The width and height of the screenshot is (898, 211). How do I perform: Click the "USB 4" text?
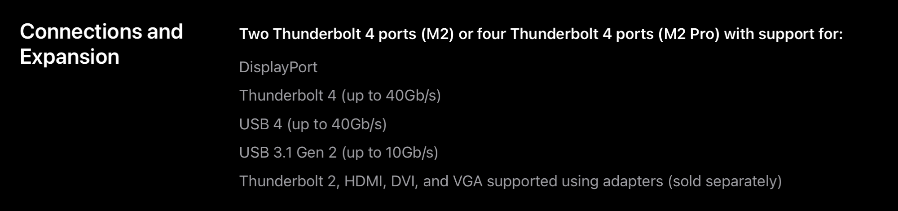coord(260,124)
